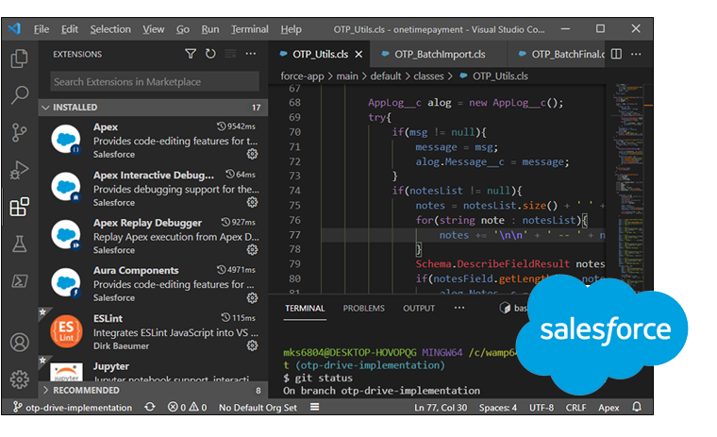Split the editor to the right
Image resolution: width=717 pixels, height=437 pixels.
[x=616, y=54]
